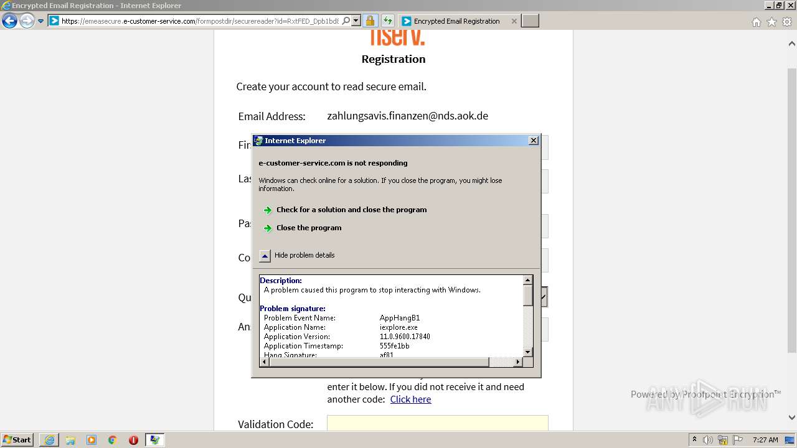
Task: Click Internet Explorer taskbar icon
Action: tap(49, 440)
